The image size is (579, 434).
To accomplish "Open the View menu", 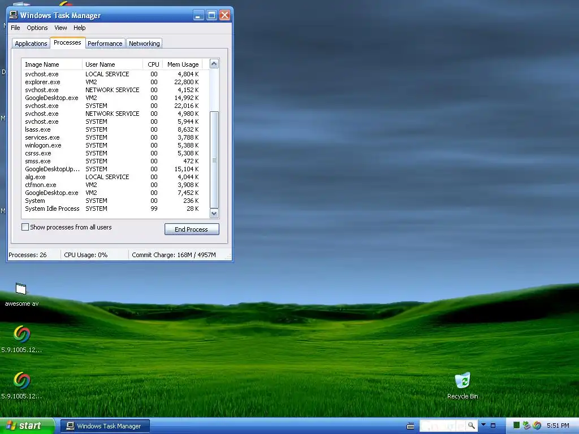I will [61, 28].
